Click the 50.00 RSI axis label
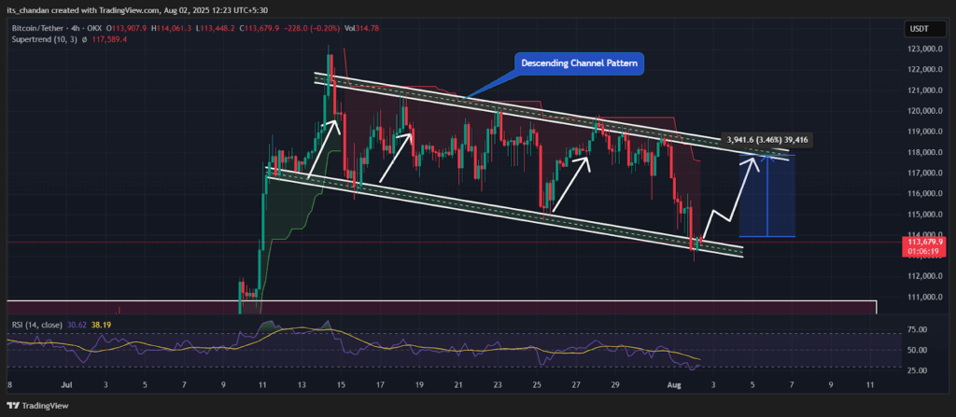The height and width of the screenshot is (417, 956). point(918,350)
